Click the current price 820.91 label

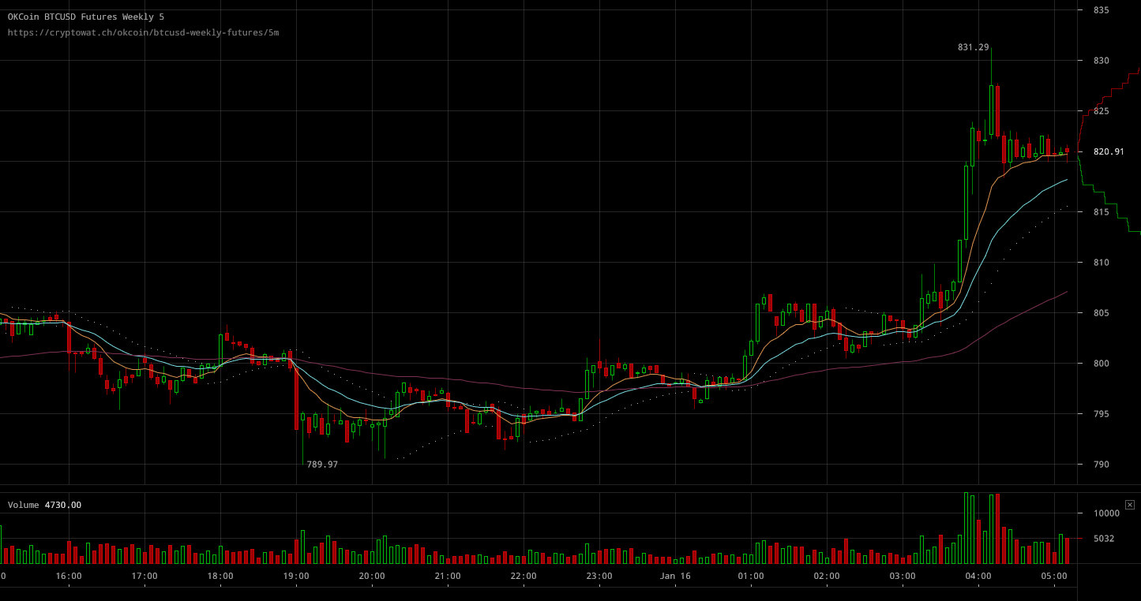click(x=1109, y=151)
